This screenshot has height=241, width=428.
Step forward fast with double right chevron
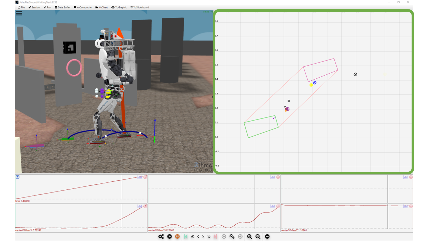(x=209, y=237)
